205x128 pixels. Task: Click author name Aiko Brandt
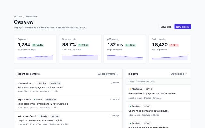pos(54,124)
